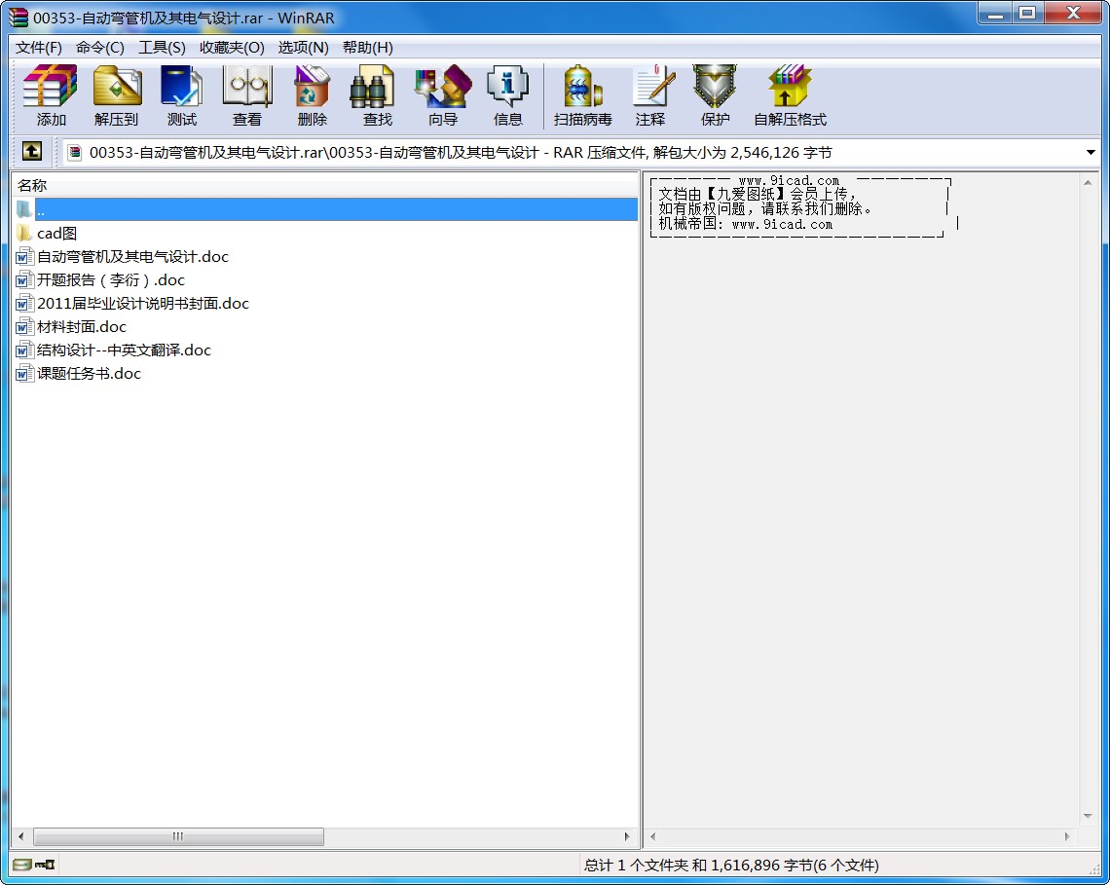Screen dimensions: 1110x885
Task: Select 结构设计--中英文翻译.doc file
Action: (x=124, y=350)
